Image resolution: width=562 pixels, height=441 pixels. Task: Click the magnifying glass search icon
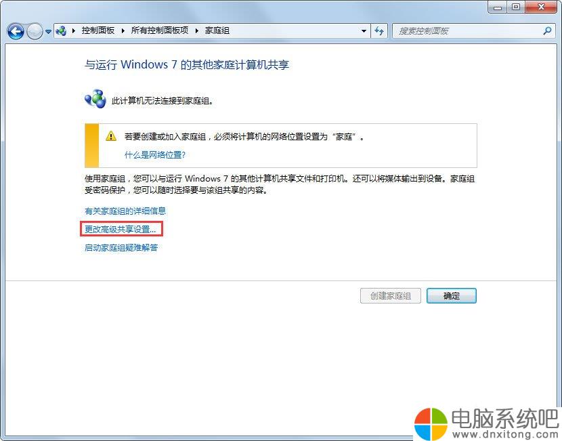tap(547, 31)
